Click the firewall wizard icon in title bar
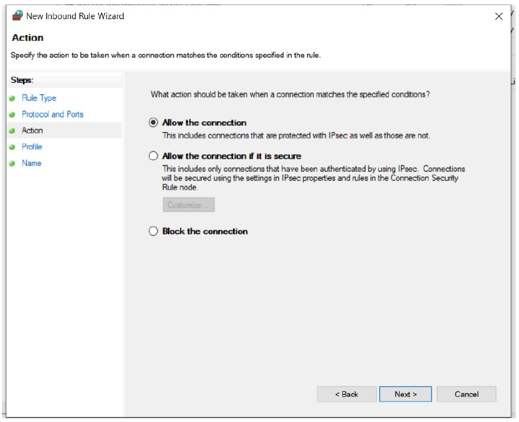The image size is (519, 422). click(17, 15)
